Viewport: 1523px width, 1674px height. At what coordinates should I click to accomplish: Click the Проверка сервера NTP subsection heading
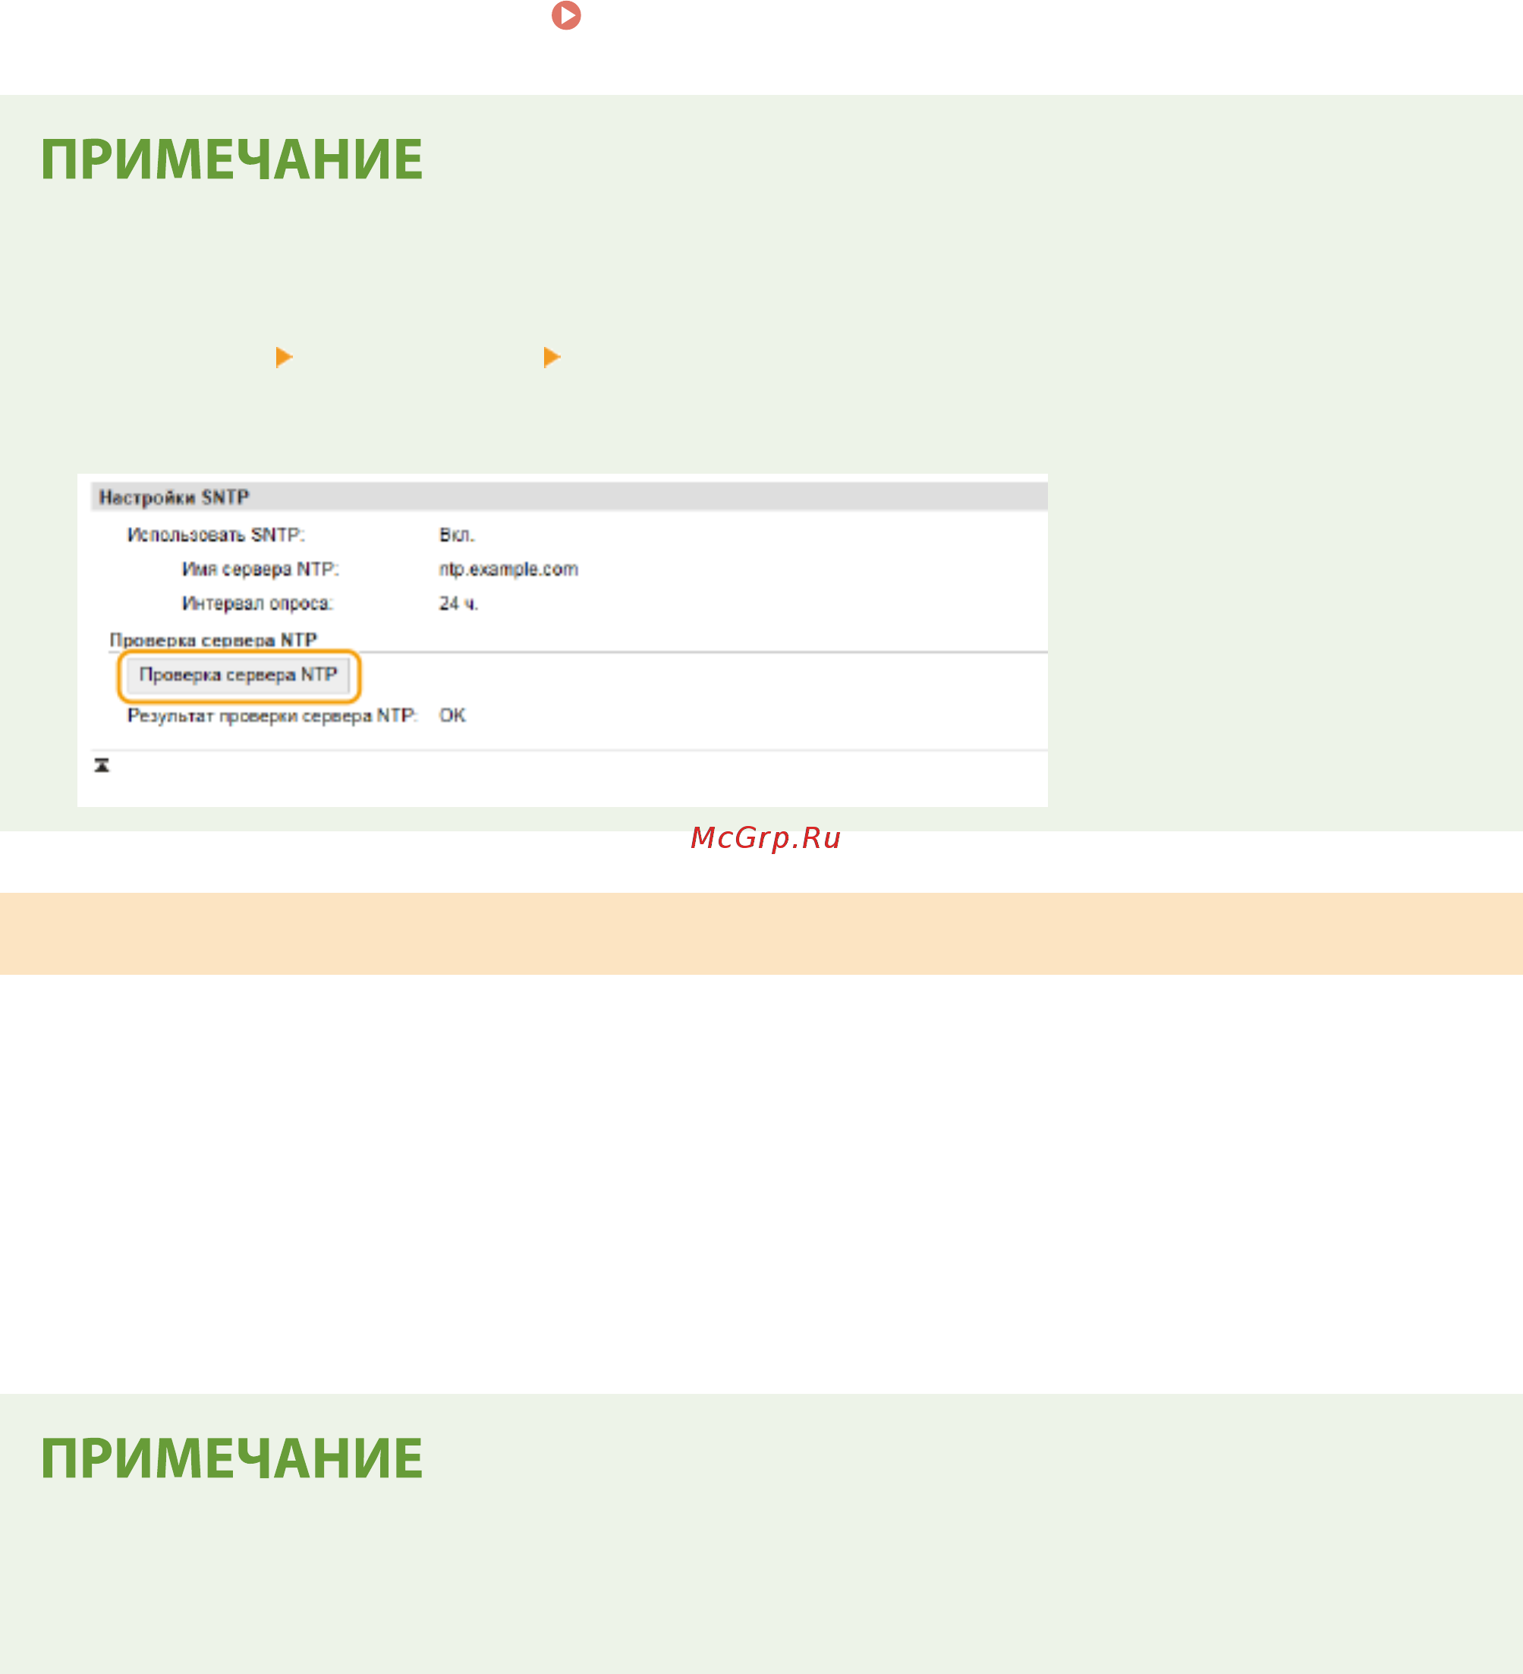coord(213,640)
